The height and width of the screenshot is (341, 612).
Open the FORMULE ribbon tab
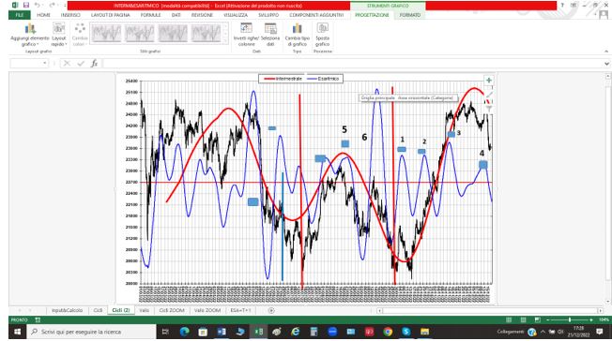click(x=151, y=15)
